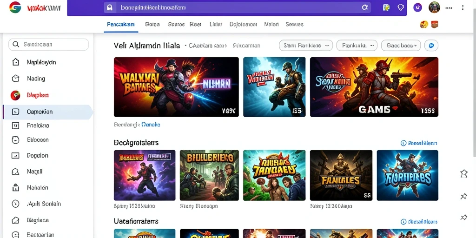Screen dimensions: 476x238
Task: Open Nading in the sidebar
Action: coord(36,79)
